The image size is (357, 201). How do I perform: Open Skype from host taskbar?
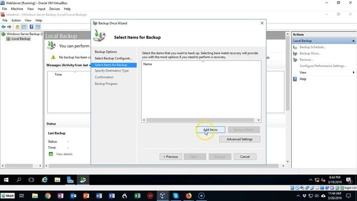point(176,196)
